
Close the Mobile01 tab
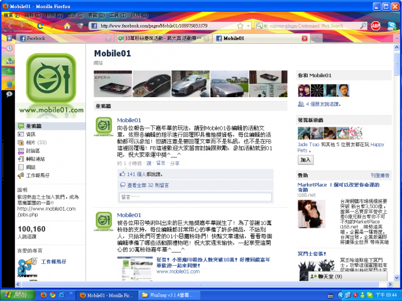pyautogui.click(x=305, y=38)
